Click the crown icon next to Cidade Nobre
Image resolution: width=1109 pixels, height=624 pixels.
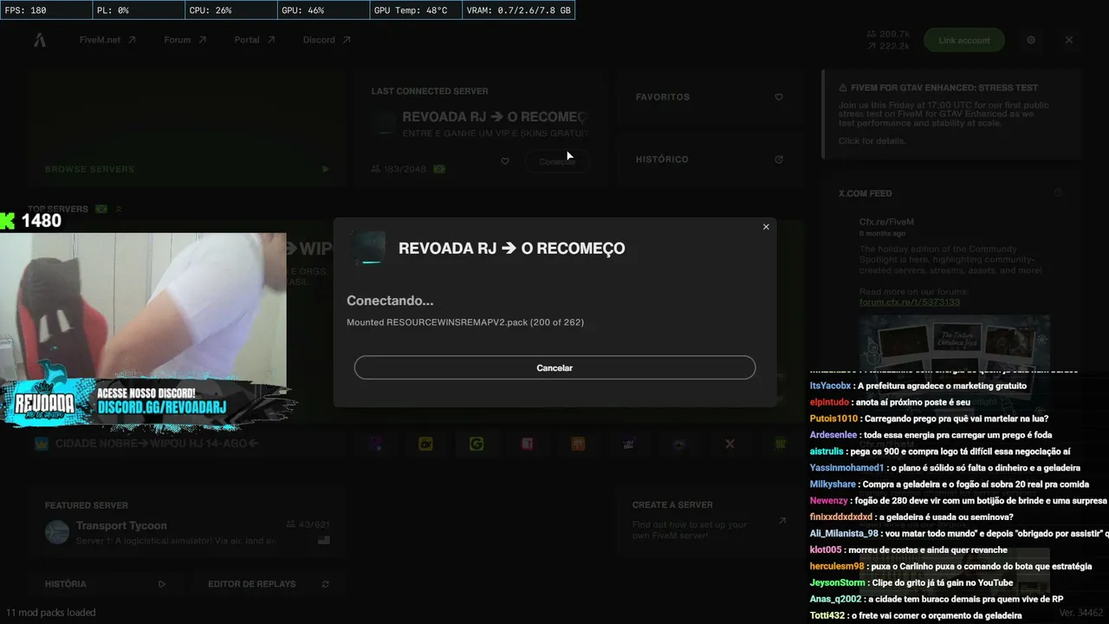[41, 444]
